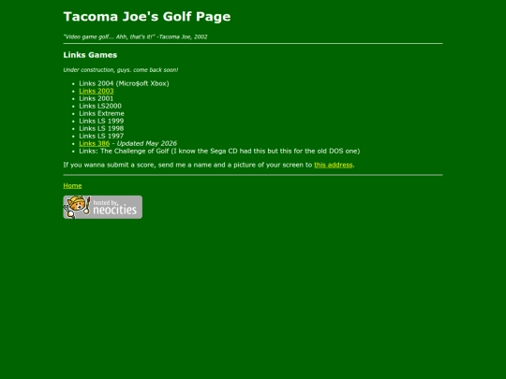The width and height of the screenshot is (506, 379).
Task: Click the hosted by Neocities badge
Action: tap(103, 207)
